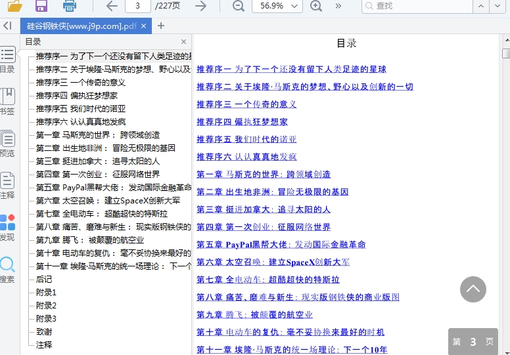Print the document with the printer icon

pyautogui.click(x=69, y=6)
